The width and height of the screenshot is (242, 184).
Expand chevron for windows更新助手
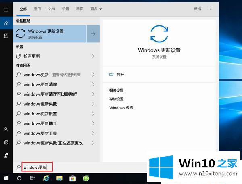[93, 123]
